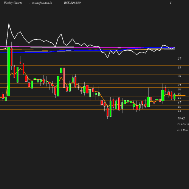Click the price axis label 16
The width and height of the screenshot is (189, 189).
click(179, 107)
